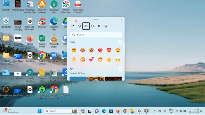The image size is (205, 115).
Task: Select the Google Sheets desktop shortcut
Action: click(42, 41)
